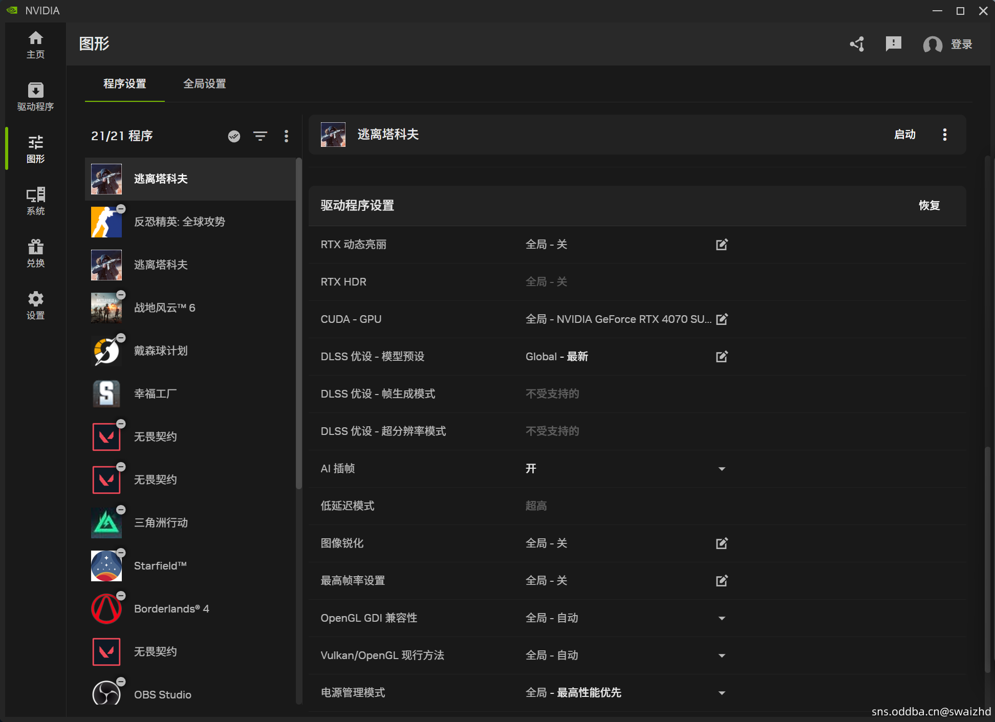The height and width of the screenshot is (722, 995).
Task: Click the minus badge on 战地风云 6
Action: pos(121,295)
